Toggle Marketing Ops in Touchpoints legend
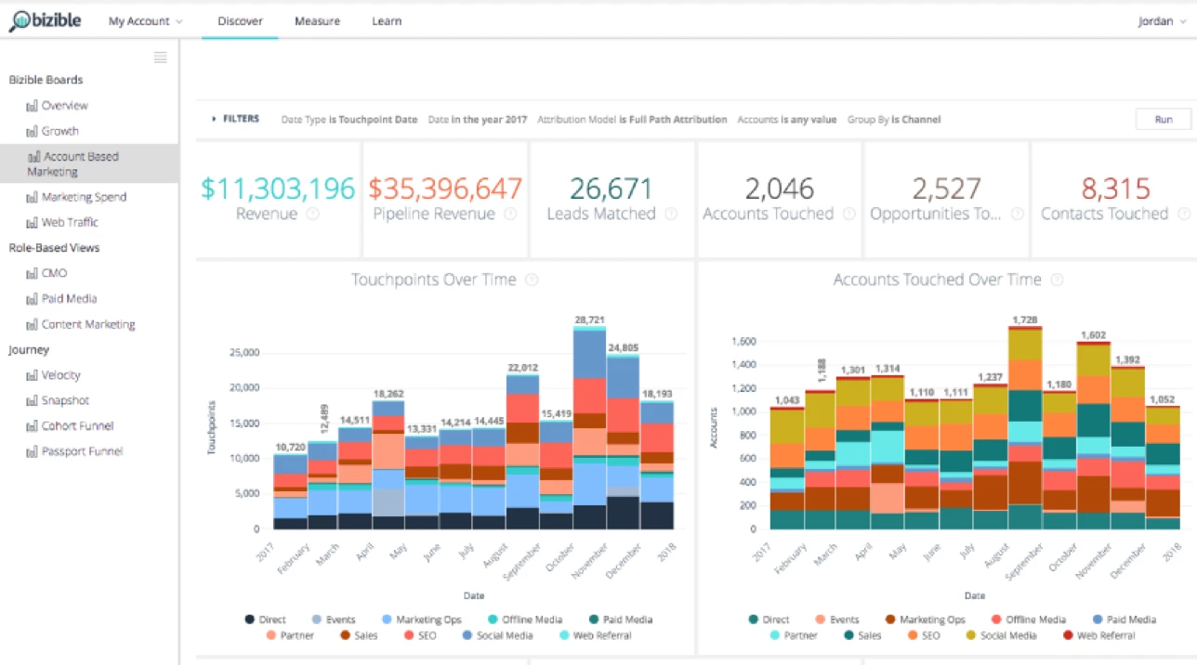This screenshot has width=1197, height=665. (x=422, y=619)
